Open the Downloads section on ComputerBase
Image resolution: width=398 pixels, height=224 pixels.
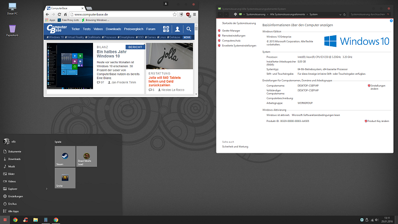tap(113, 29)
